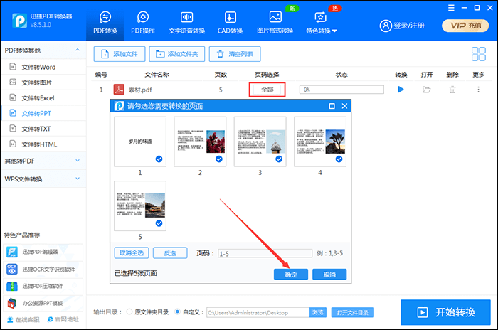Click the 取消全选 button

coord(132,253)
